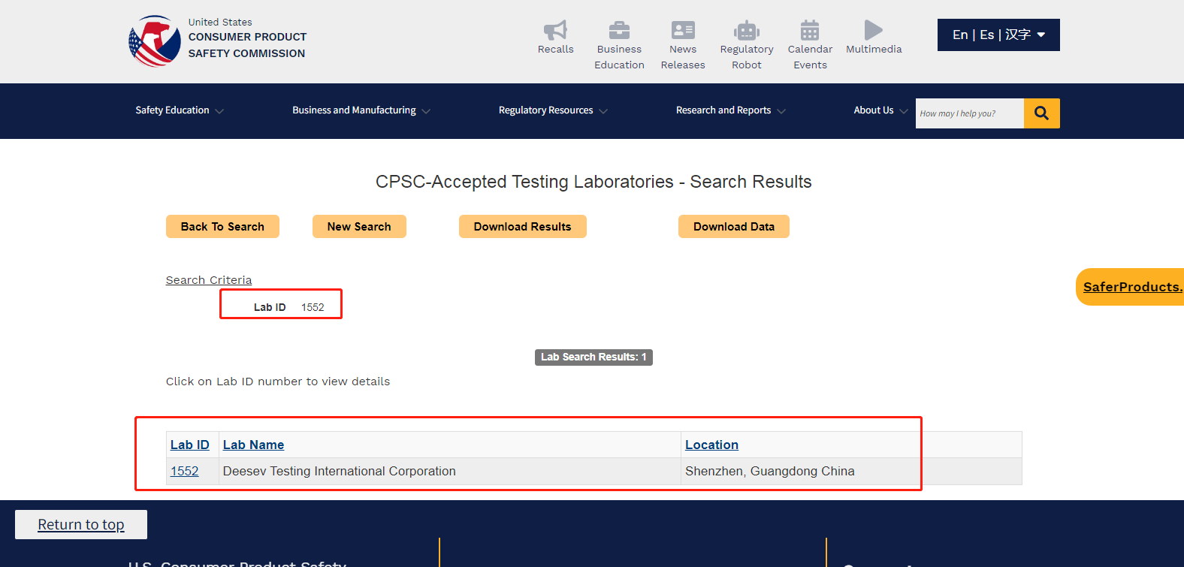Open the Regulatory Robot icon
The height and width of the screenshot is (567, 1184).
pyautogui.click(x=747, y=30)
